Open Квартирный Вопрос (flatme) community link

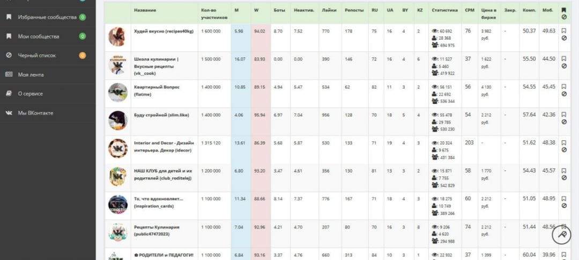(157, 91)
